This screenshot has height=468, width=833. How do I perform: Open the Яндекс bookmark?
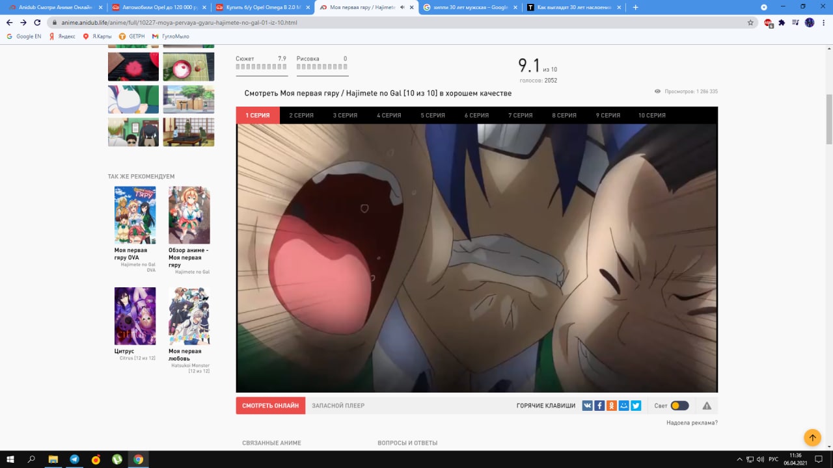click(62, 36)
